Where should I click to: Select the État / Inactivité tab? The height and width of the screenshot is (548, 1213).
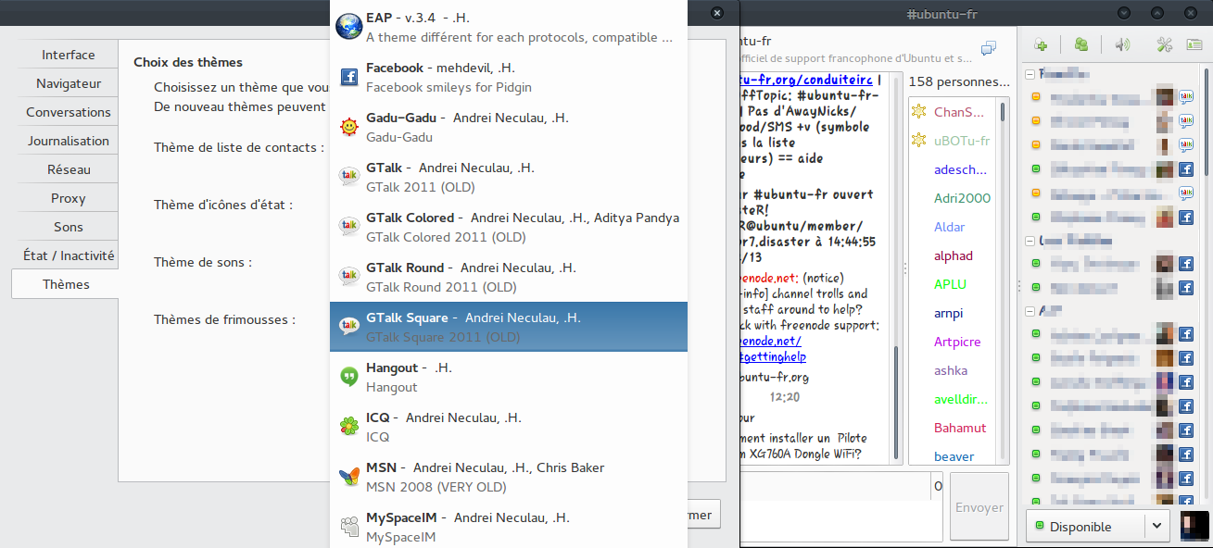[69, 255]
